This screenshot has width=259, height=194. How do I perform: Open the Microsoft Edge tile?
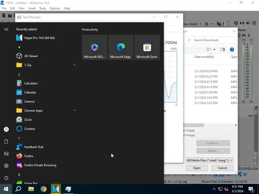click(121, 47)
